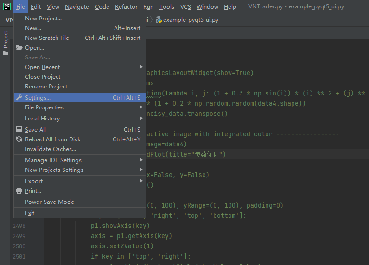The height and width of the screenshot is (265, 369).
Task: Toggle Power Save Mode
Action: pyautogui.click(x=50, y=202)
